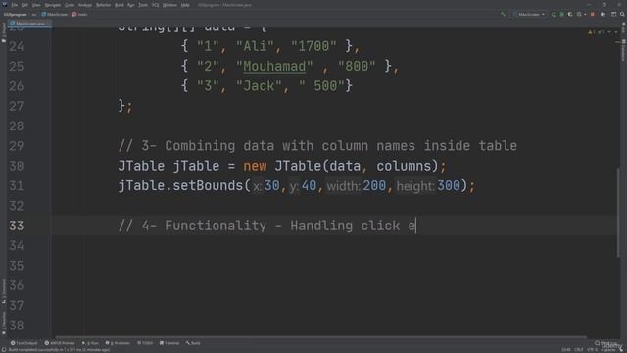Expand the MainScreen run configuration dropdown

530,14
